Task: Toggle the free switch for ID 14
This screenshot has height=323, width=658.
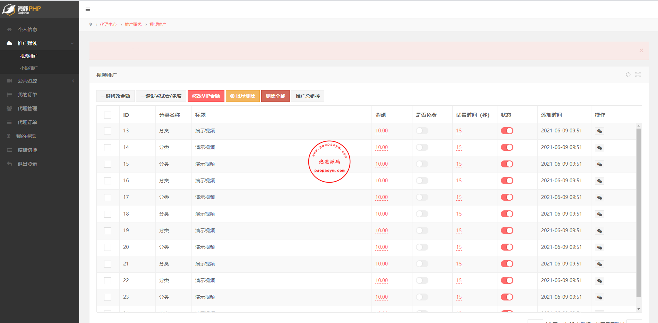Action: click(x=422, y=147)
